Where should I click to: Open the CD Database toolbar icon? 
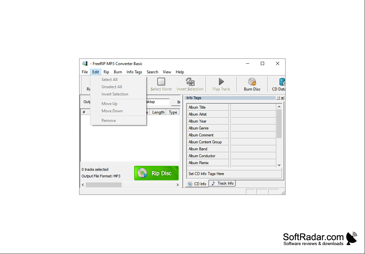(282, 82)
